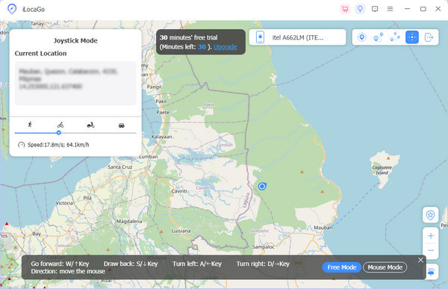Screen dimensions: 448x289
Task: Click the lightbulb tips icon in title bar
Action: pyautogui.click(x=360, y=9)
